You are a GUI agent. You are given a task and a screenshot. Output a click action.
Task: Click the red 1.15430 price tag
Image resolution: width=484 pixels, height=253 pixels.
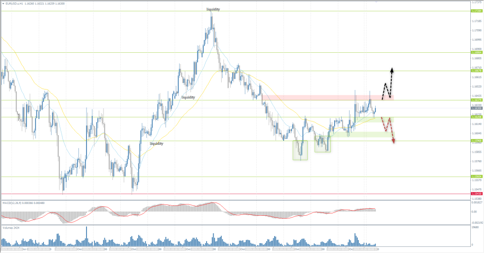coord(476,194)
